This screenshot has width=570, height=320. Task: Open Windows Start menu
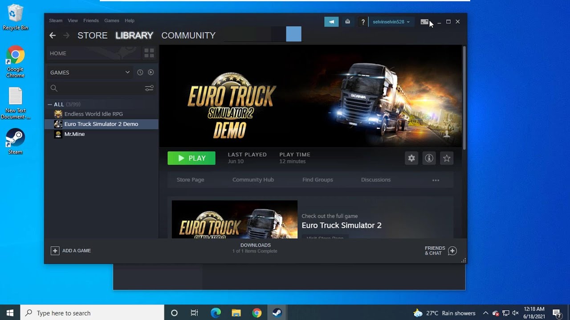(10, 313)
